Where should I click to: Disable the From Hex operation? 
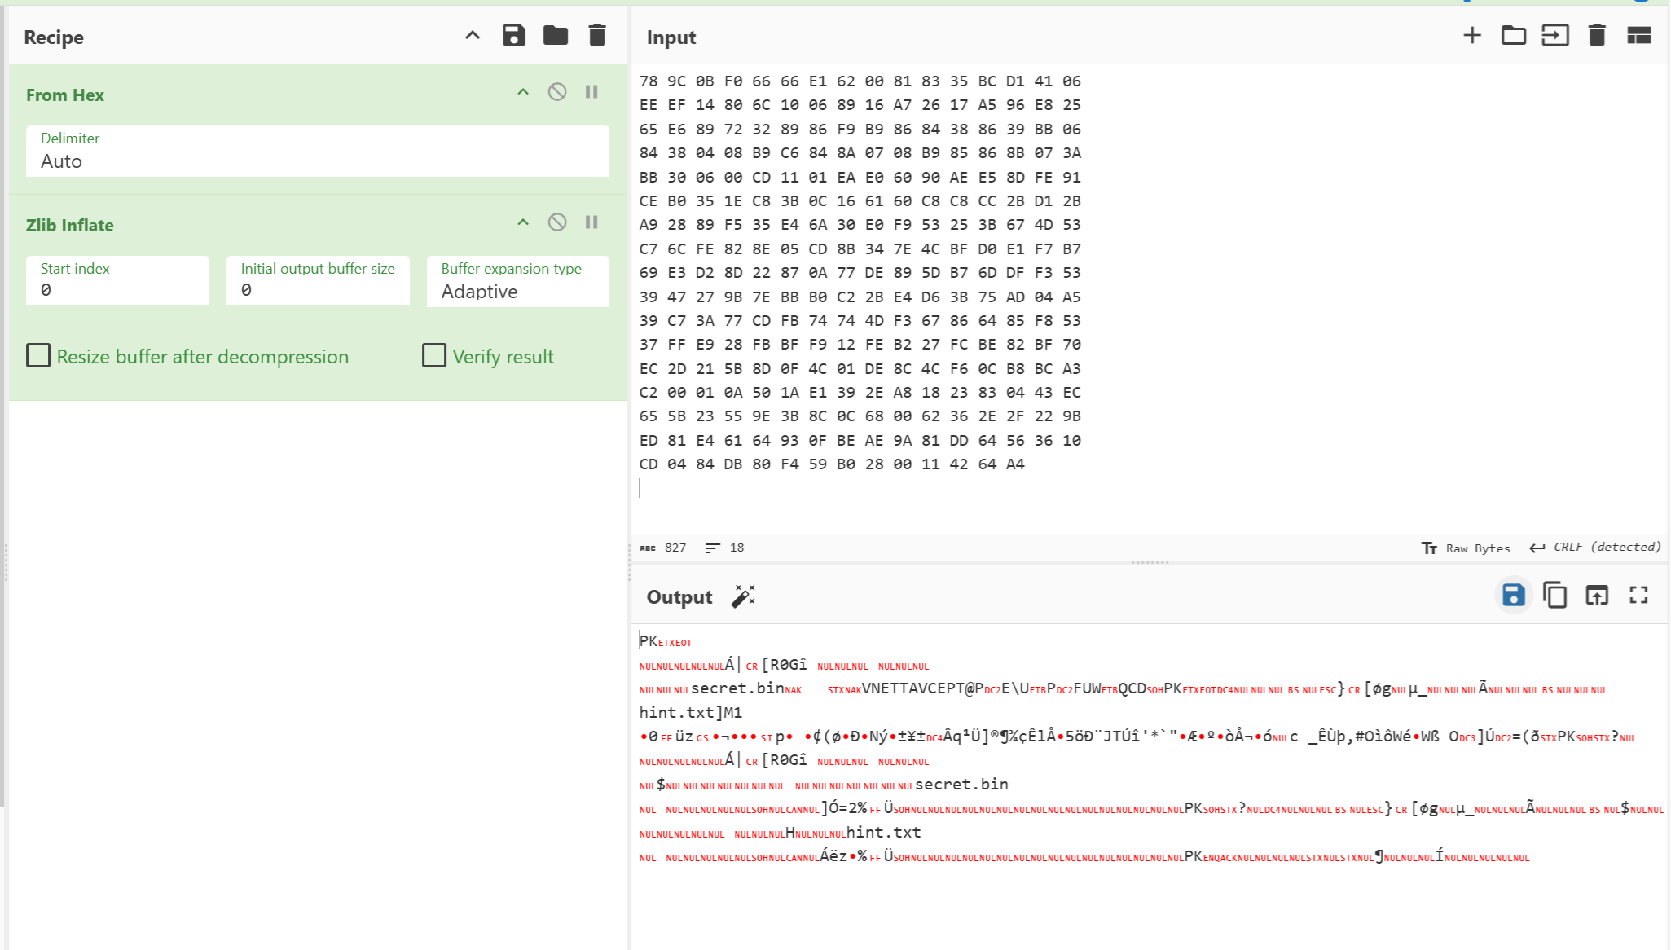(x=557, y=92)
